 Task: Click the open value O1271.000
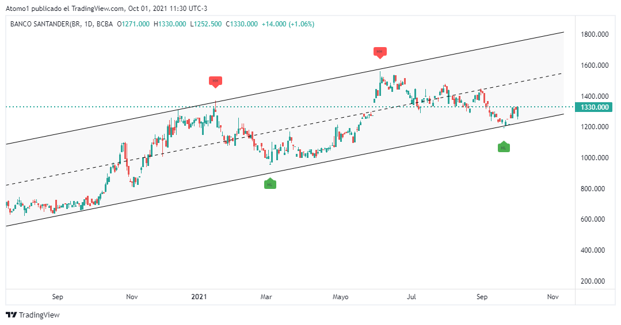pyautogui.click(x=133, y=24)
